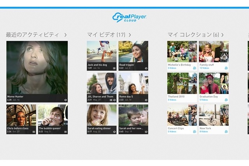Image resolution: width=249 pixels, height=166 pixels.
Task: Play the Chris before class thumbnail
Action: (21, 115)
